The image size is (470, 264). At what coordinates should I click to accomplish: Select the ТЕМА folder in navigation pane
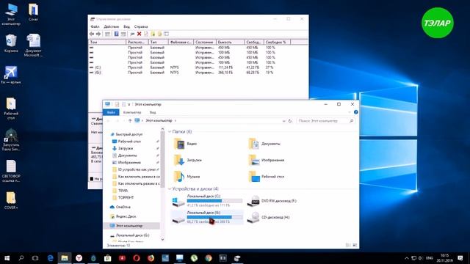[x=123, y=191]
